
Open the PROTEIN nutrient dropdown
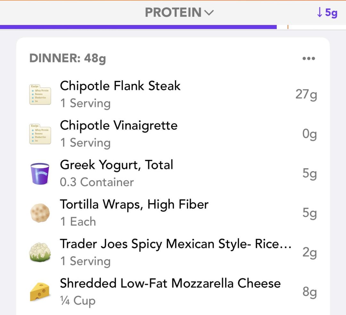pos(179,13)
